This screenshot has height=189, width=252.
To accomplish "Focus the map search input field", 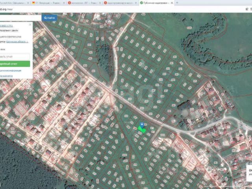I will [20, 18].
